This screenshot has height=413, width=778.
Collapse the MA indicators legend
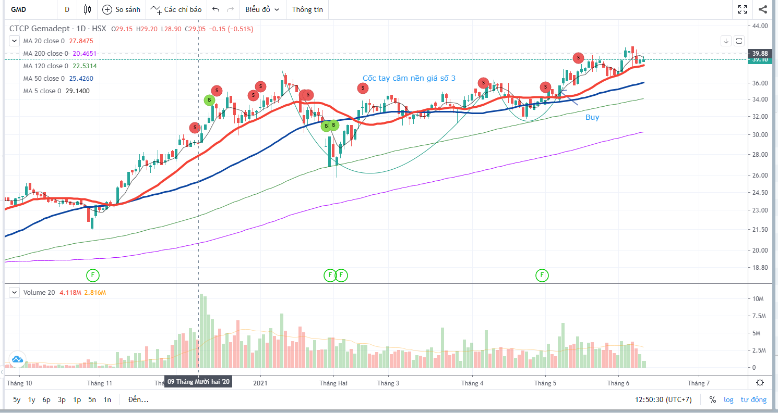coord(15,41)
